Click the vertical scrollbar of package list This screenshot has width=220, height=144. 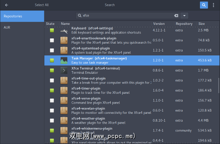pyautogui.click(x=219, y=86)
